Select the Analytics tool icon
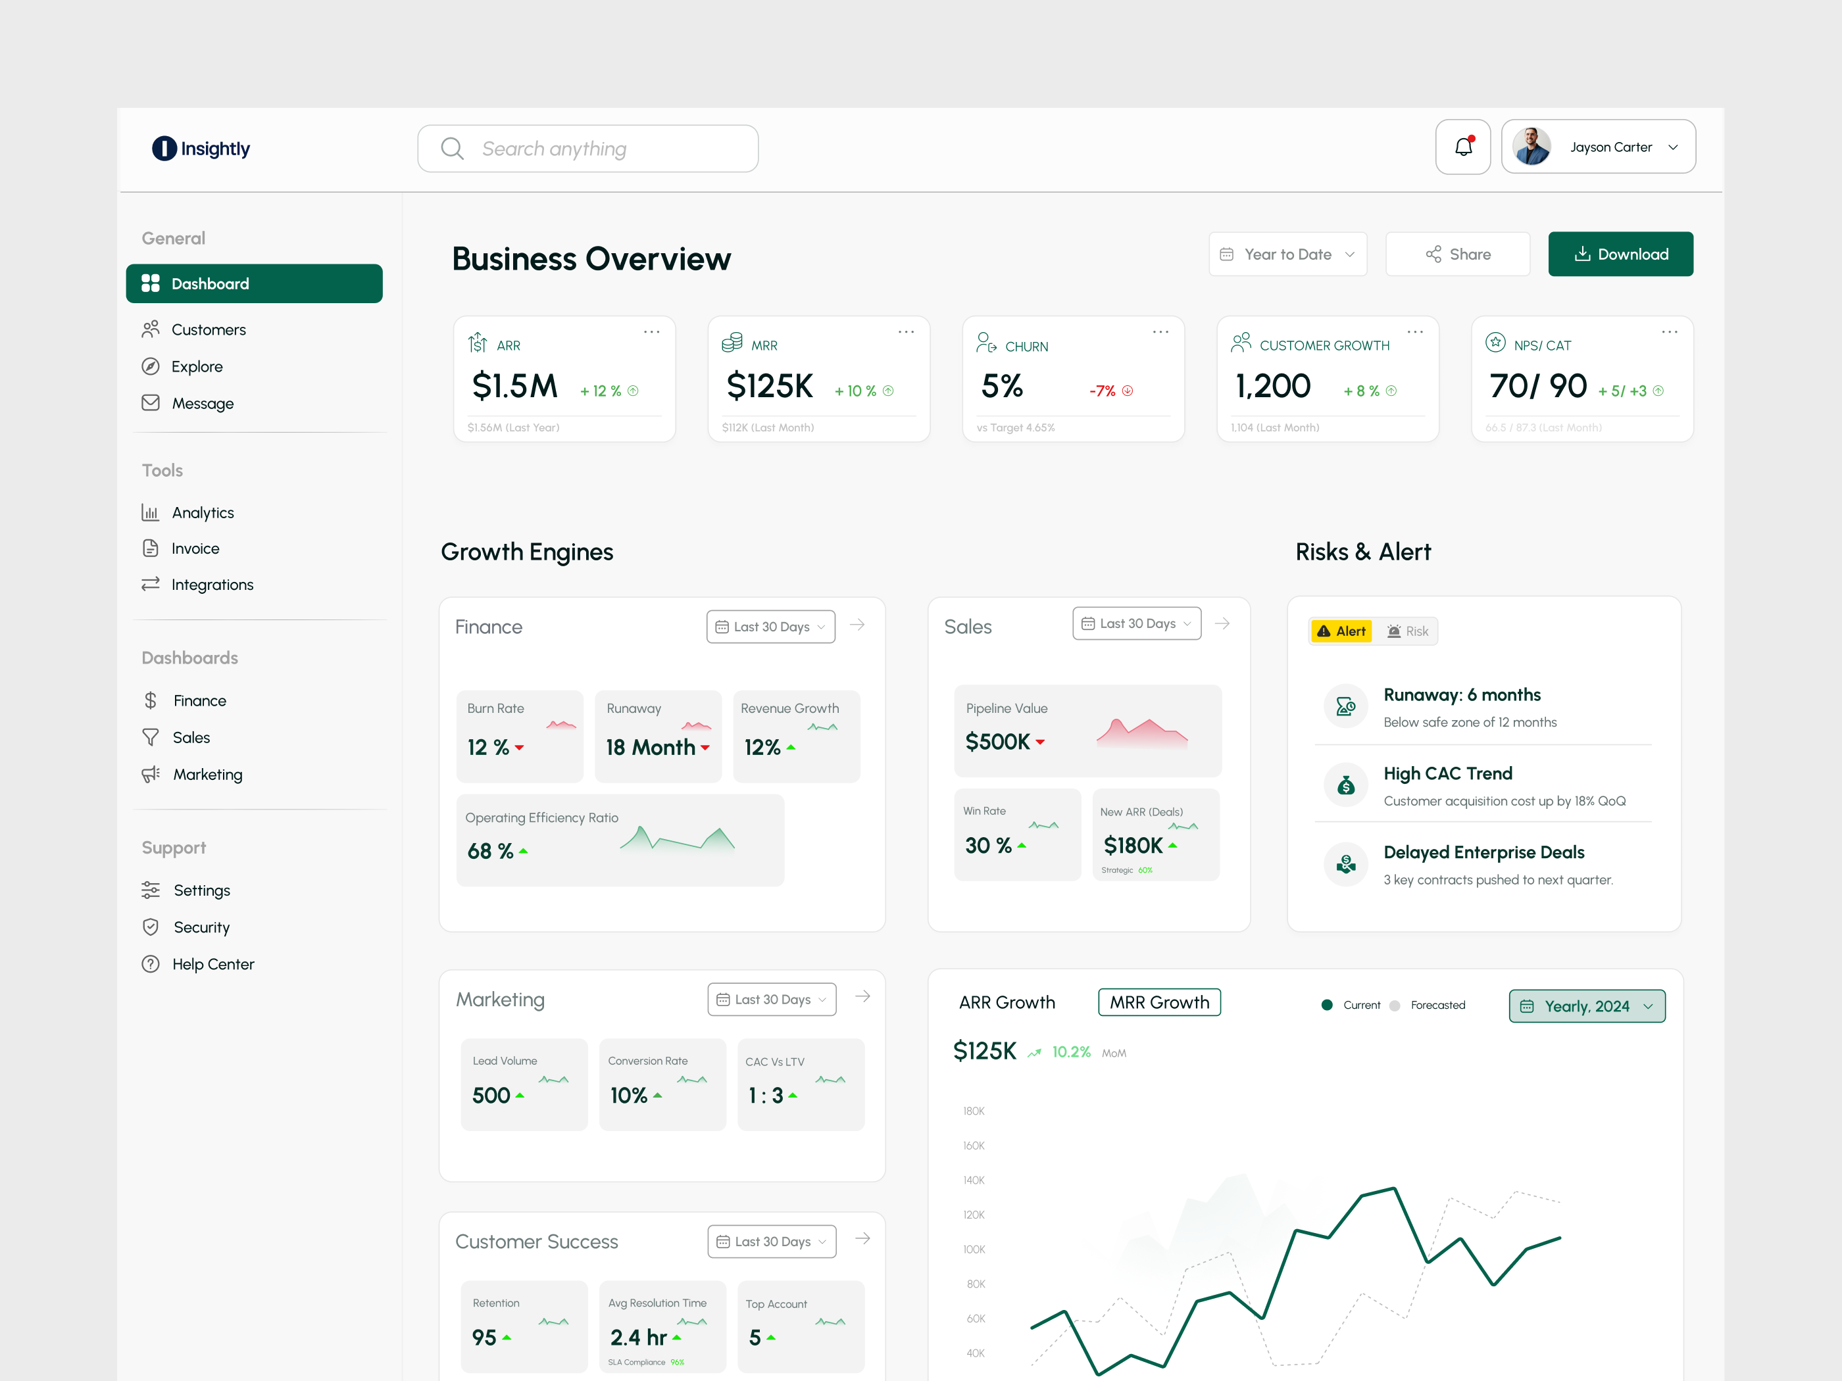This screenshot has width=1842, height=1381. point(151,512)
